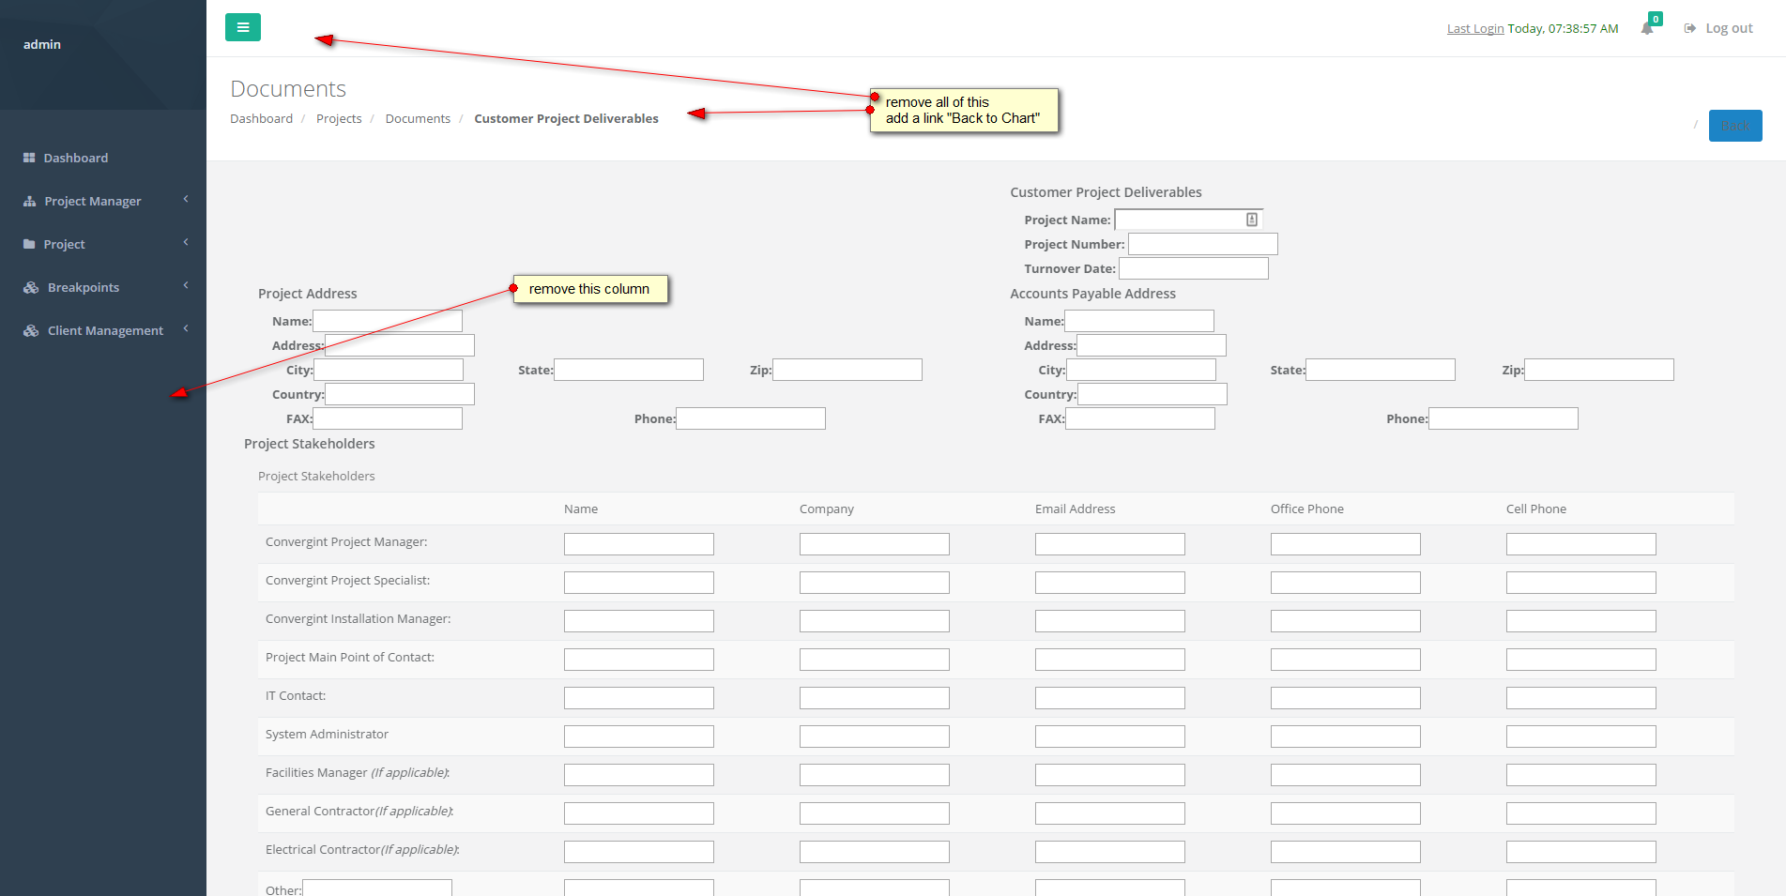Click the Last Login link
This screenshot has height=896, width=1786.
[1475, 28]
